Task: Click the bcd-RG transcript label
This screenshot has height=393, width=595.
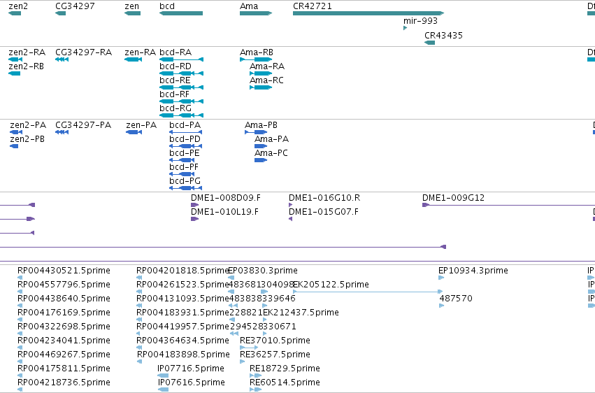Action: pyautogui.click(x=175, y=108)
